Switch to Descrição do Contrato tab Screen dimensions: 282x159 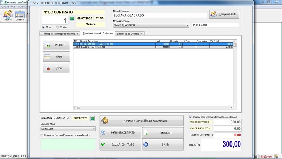[129, 34]
